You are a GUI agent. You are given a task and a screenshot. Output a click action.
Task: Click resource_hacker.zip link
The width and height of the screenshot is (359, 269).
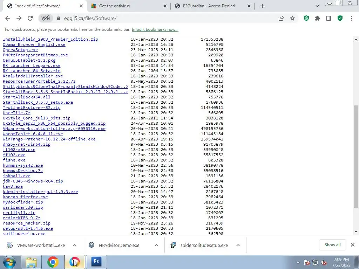(x=27, y=223)
